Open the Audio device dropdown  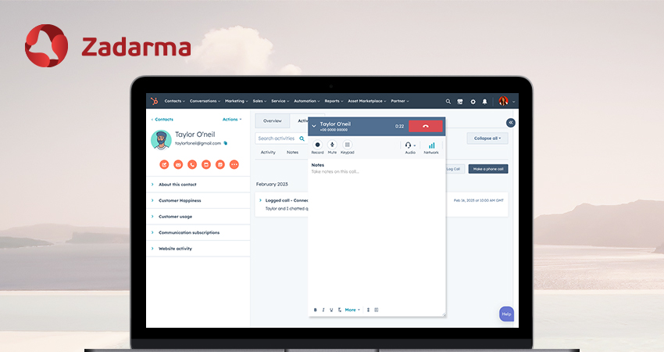410,148
